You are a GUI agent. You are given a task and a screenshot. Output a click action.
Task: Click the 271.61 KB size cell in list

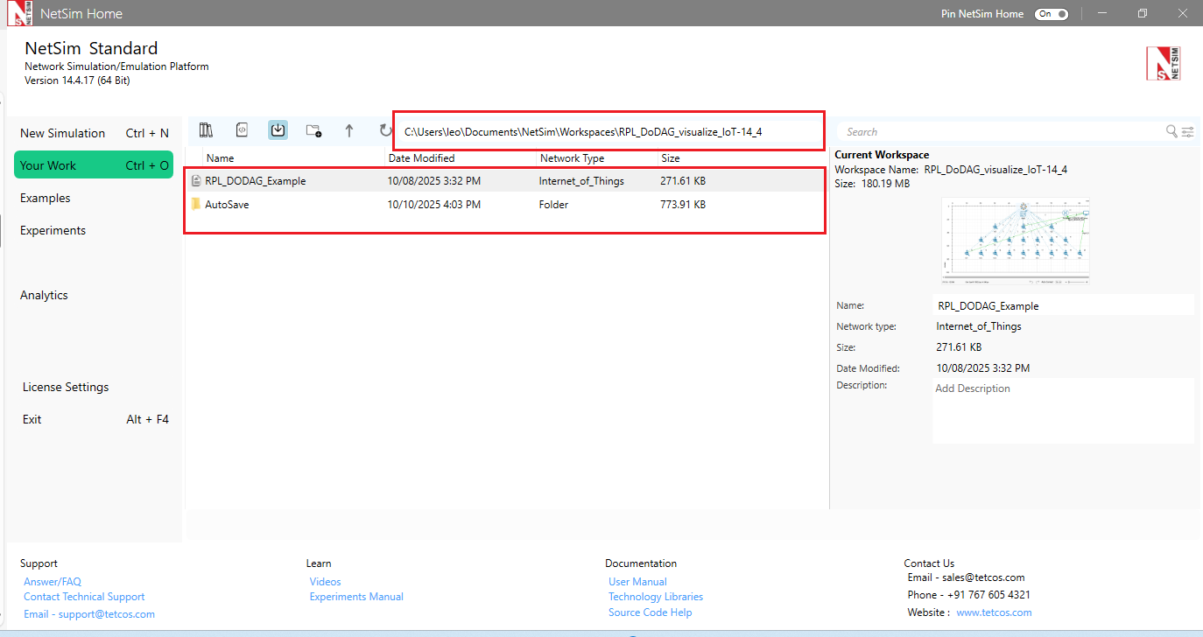(683, 181)
